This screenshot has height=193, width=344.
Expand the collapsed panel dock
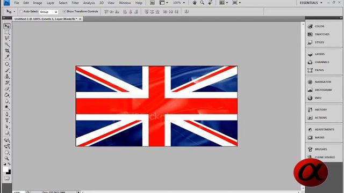pos(341,18)
